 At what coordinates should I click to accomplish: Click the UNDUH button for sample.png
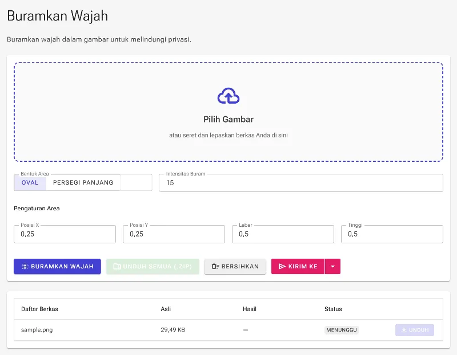415,330
